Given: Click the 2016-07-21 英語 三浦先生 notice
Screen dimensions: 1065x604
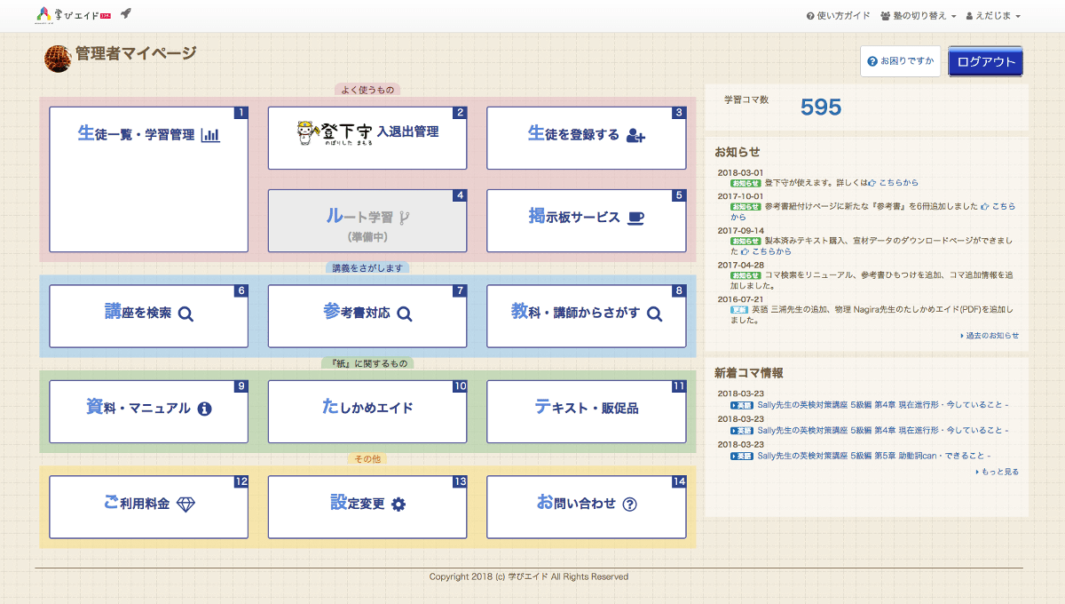Looking at the screenshot, I should tap(872, 314).
